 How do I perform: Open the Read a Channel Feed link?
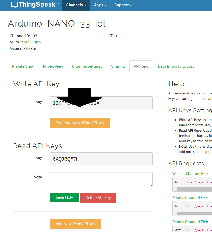(x=191, y=198)
